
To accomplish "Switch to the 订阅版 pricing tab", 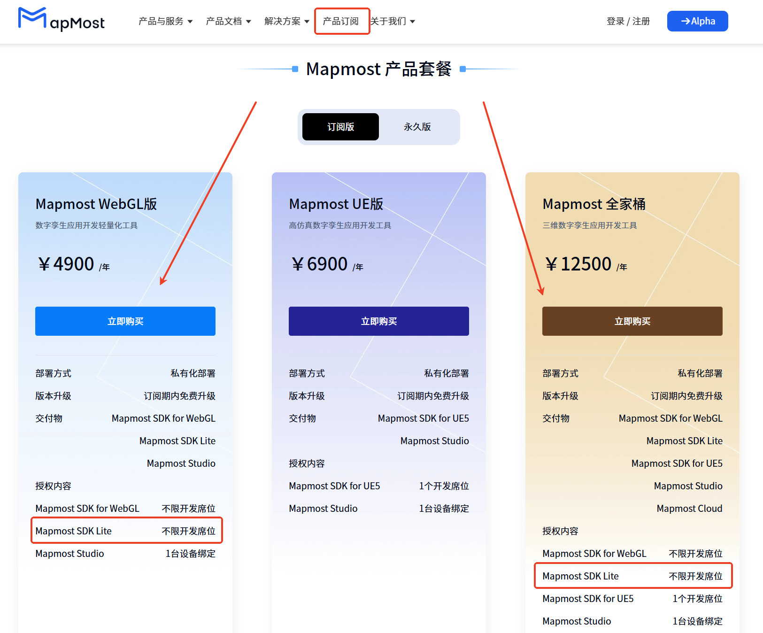I will point(340,127).
